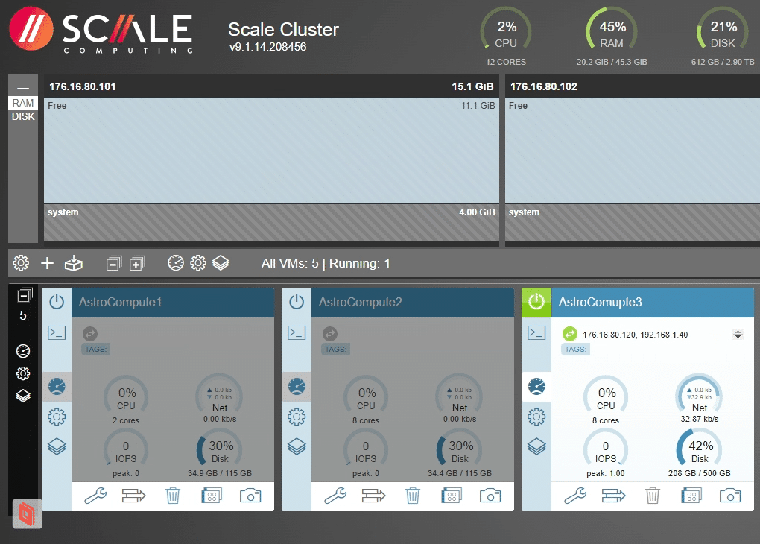Click grey network icon on AstroCompute2

click(x=330, y=334)
